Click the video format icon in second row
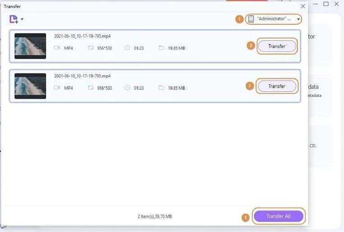Viewport: 344px width, 232px height. pos(57,87)
